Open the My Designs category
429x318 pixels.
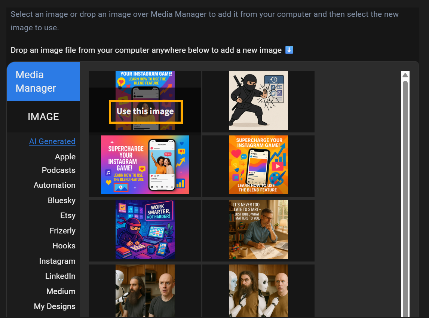(55, 306)
